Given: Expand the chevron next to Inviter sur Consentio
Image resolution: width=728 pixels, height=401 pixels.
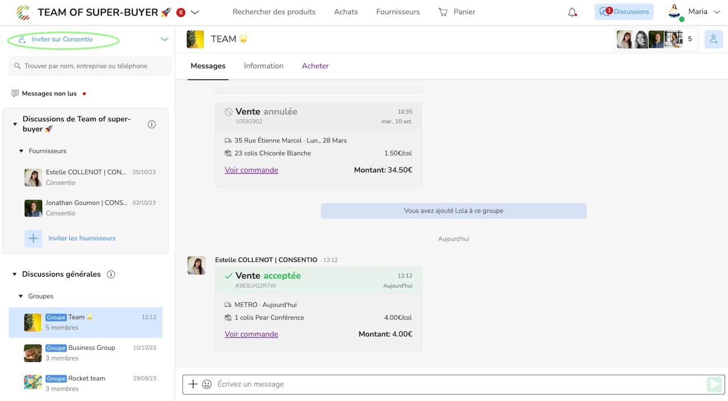Looking at the screenshot, I should click(164, 39).
